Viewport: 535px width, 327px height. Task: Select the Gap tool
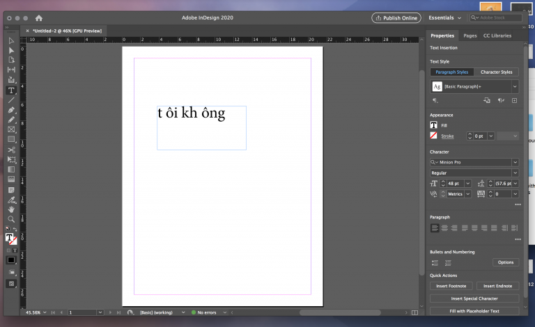pyautogui.click(x=11, y=70)
